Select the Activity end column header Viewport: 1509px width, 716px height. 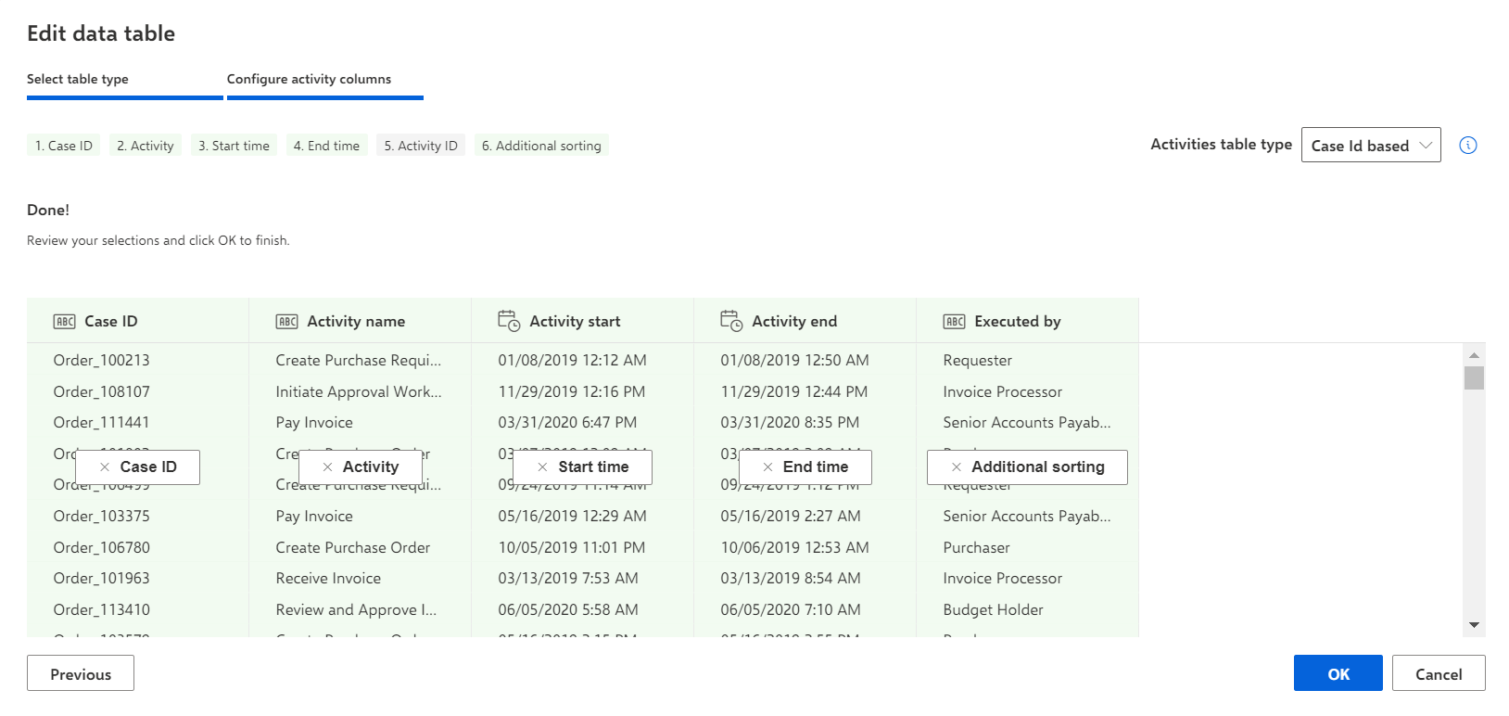click(805, 321)
